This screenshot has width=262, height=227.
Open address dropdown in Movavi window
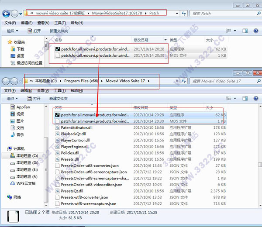pyautogui.click(x=177, y=81)
